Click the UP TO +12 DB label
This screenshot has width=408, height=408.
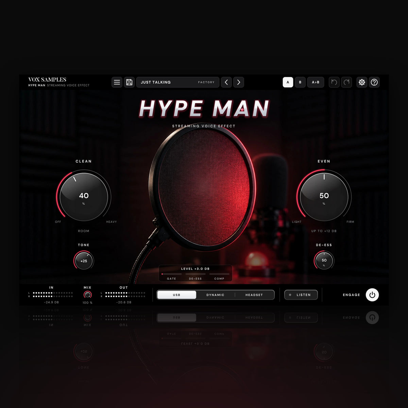point(324,231)
